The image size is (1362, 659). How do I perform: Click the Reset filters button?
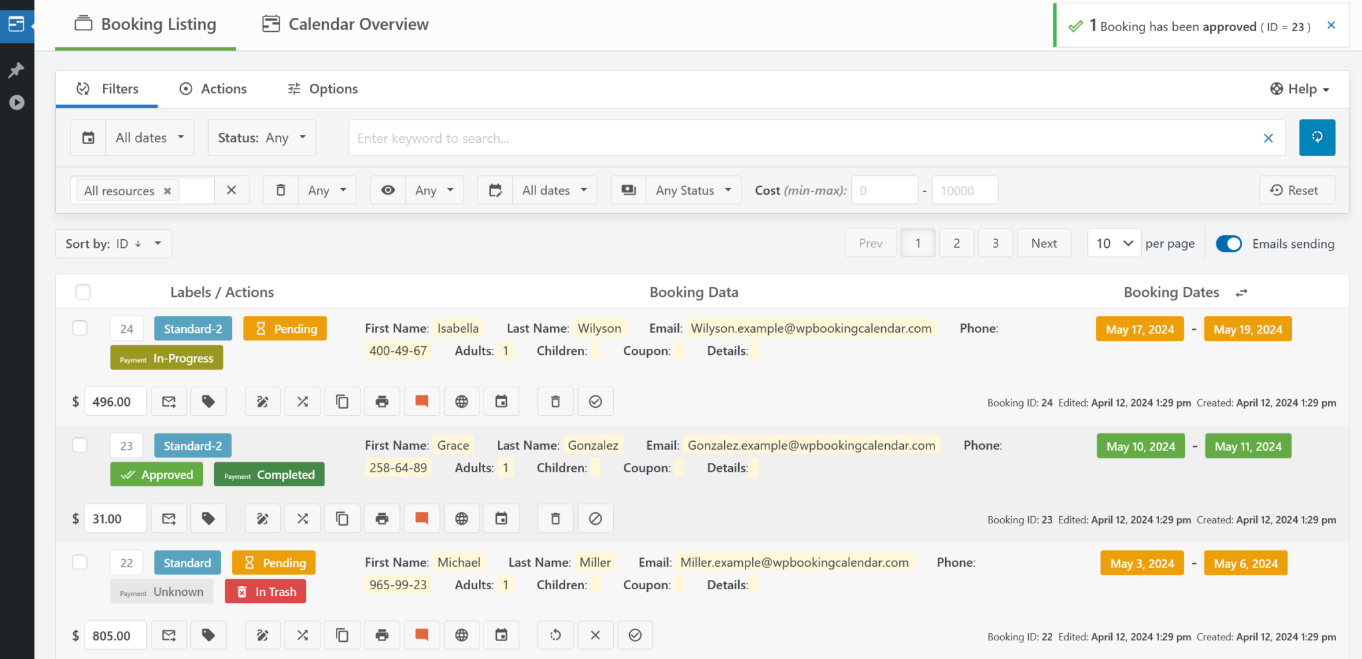pyautogui.click(x=1296, y=191)
